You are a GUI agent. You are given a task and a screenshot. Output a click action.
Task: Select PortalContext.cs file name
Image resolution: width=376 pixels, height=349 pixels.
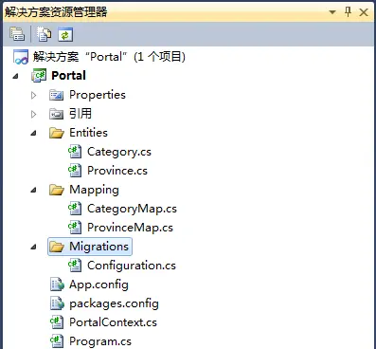(113, 322)
